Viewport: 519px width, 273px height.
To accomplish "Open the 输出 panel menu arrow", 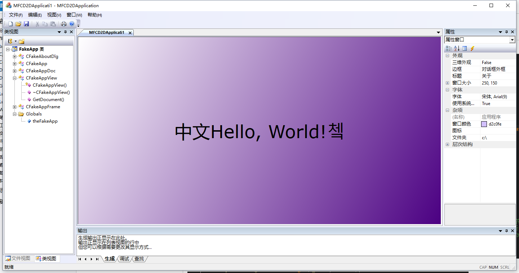I will pyautogui.click(x=500, y=231).
